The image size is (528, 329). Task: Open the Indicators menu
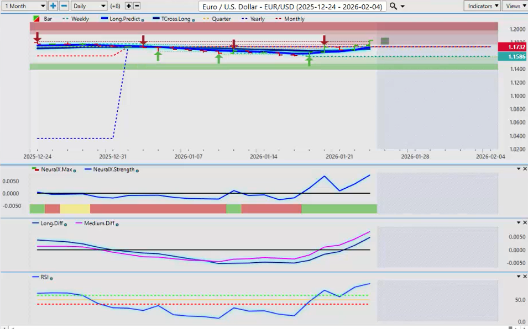click(482, 6)
